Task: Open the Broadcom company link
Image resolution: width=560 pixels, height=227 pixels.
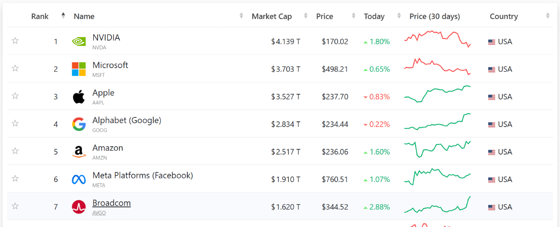Action: click(x=112, y=203)
